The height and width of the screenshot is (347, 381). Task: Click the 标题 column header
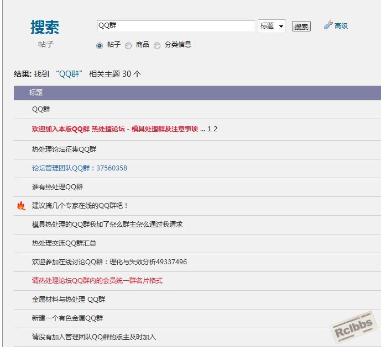tap(36, 92)
